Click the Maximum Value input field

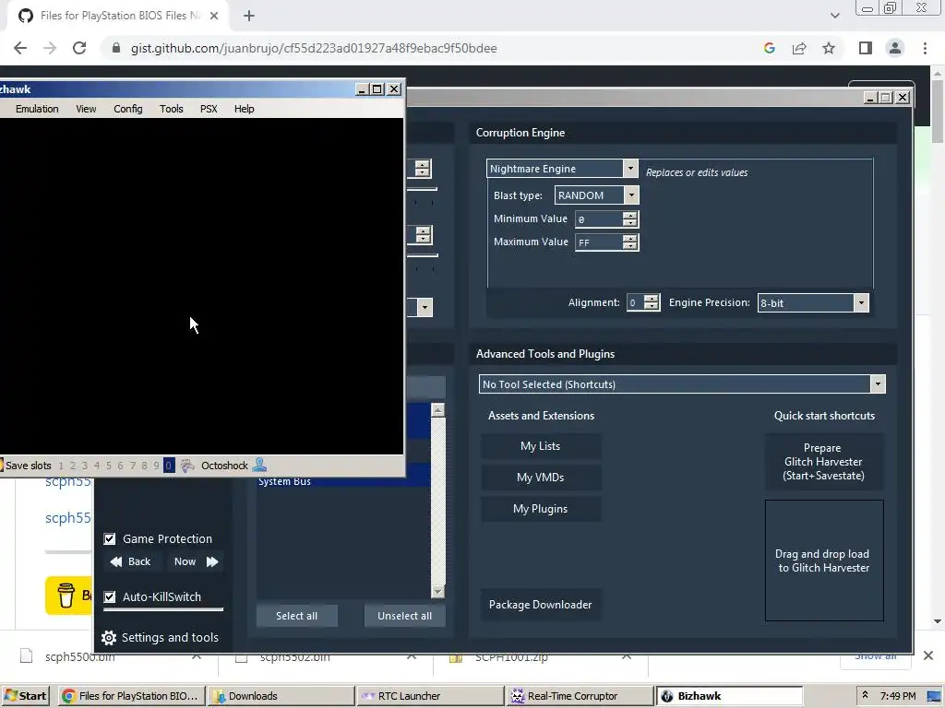[599, 242]
